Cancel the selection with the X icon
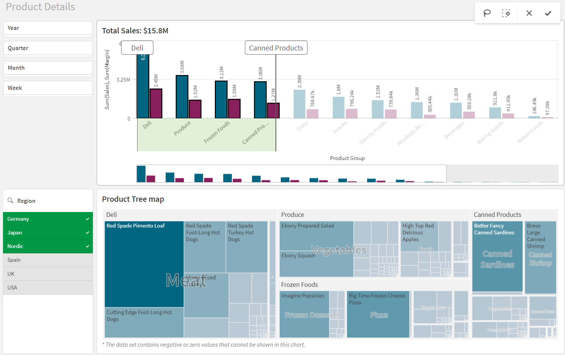The image size is (565, 355). pos(529,13)
